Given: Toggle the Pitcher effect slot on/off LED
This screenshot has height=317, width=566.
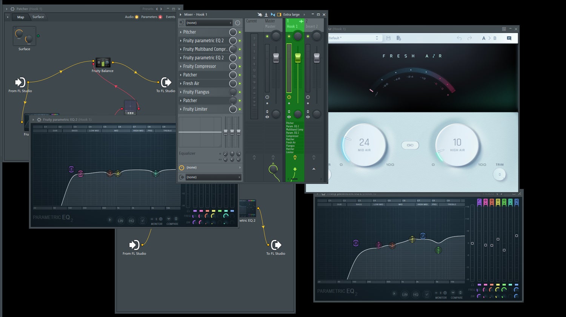Looking at the screenshot, I should point(240,32).
